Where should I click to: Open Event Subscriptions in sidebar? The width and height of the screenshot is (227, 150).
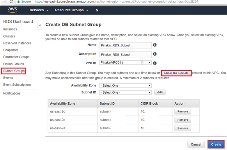17,85
